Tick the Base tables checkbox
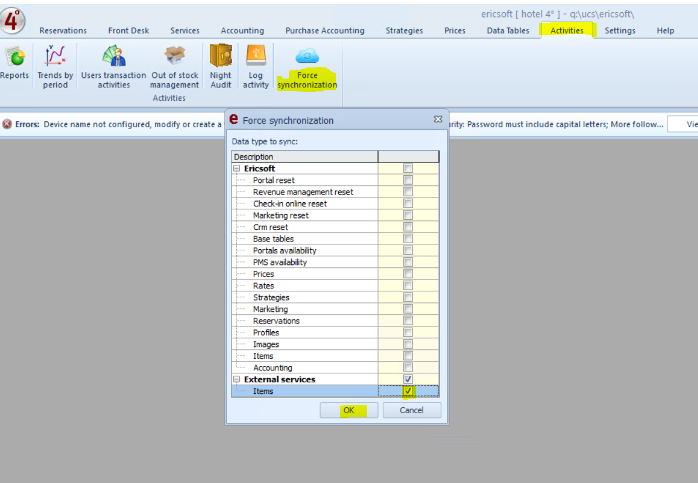 (x=408, y=239)
